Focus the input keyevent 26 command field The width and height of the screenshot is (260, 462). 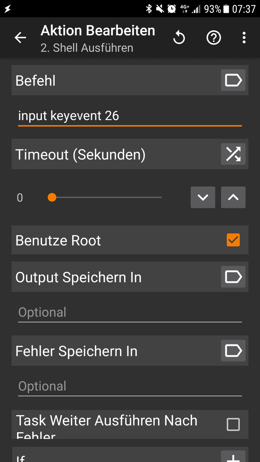click(130, 116)
